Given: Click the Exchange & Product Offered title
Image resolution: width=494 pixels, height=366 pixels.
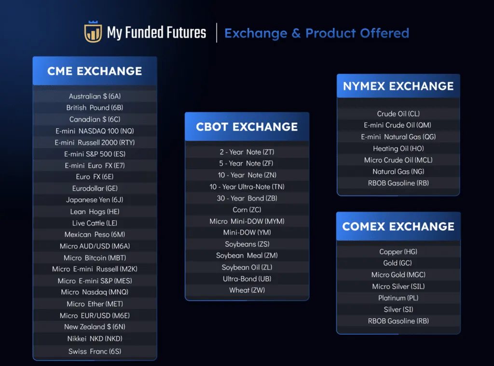Looking at the screenshot, I should point(316,33).
